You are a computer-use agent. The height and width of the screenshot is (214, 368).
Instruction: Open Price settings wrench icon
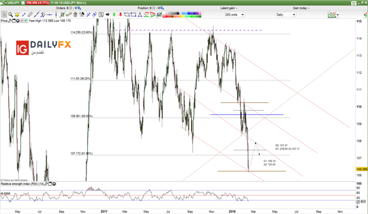[10, 21]
